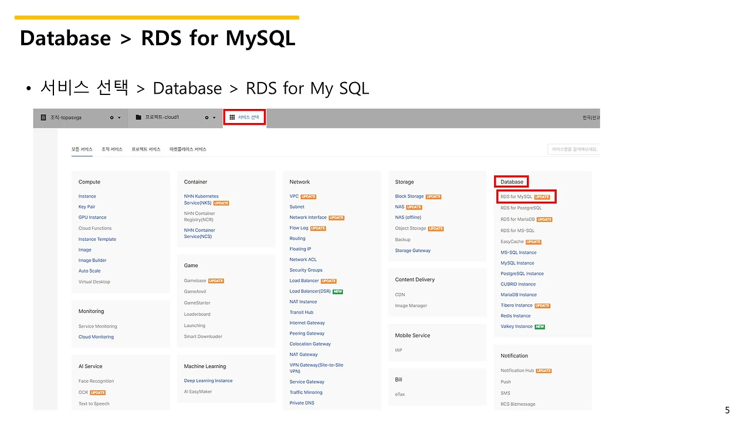751x422 pixels.
Task: Open NHN Container Service(NCS) link
Action: point(199,233)
